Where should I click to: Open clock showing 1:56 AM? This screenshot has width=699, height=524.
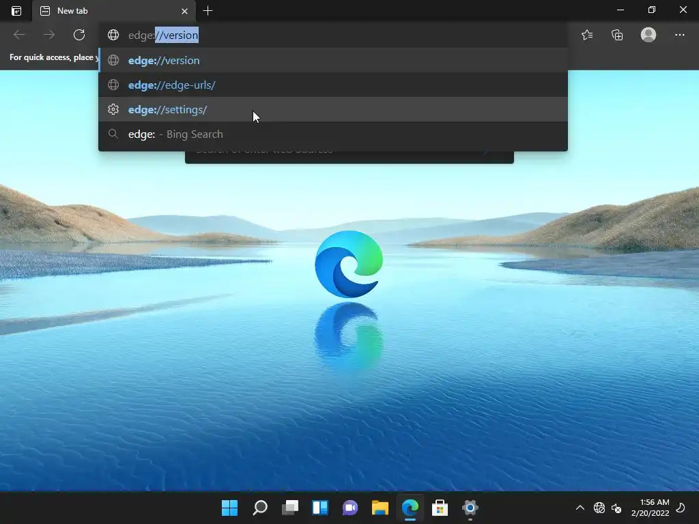pyautogui.click(x=651, y=508)
